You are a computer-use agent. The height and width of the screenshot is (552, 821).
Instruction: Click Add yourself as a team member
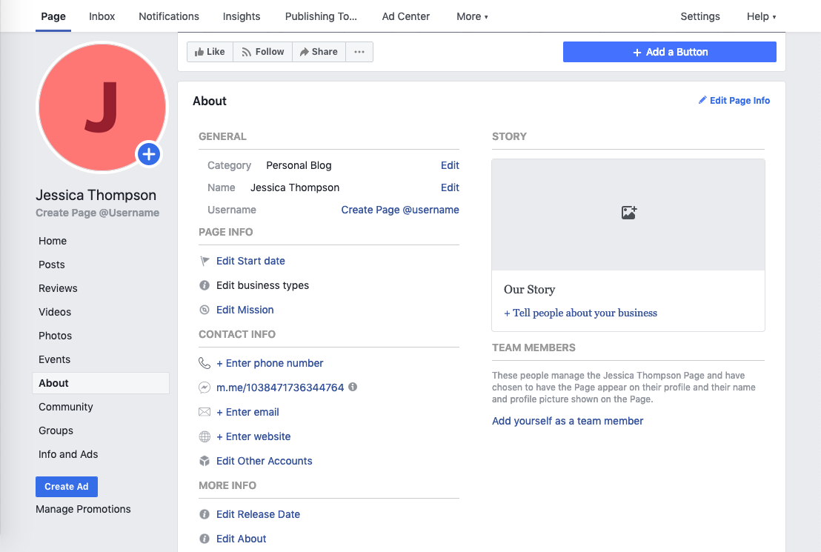click(x=568, y=421)
